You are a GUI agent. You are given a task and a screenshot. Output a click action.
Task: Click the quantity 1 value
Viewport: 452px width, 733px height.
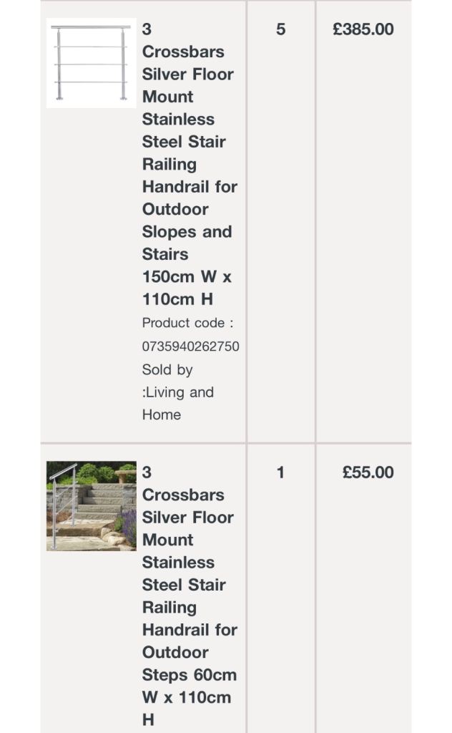pos(280,472)
